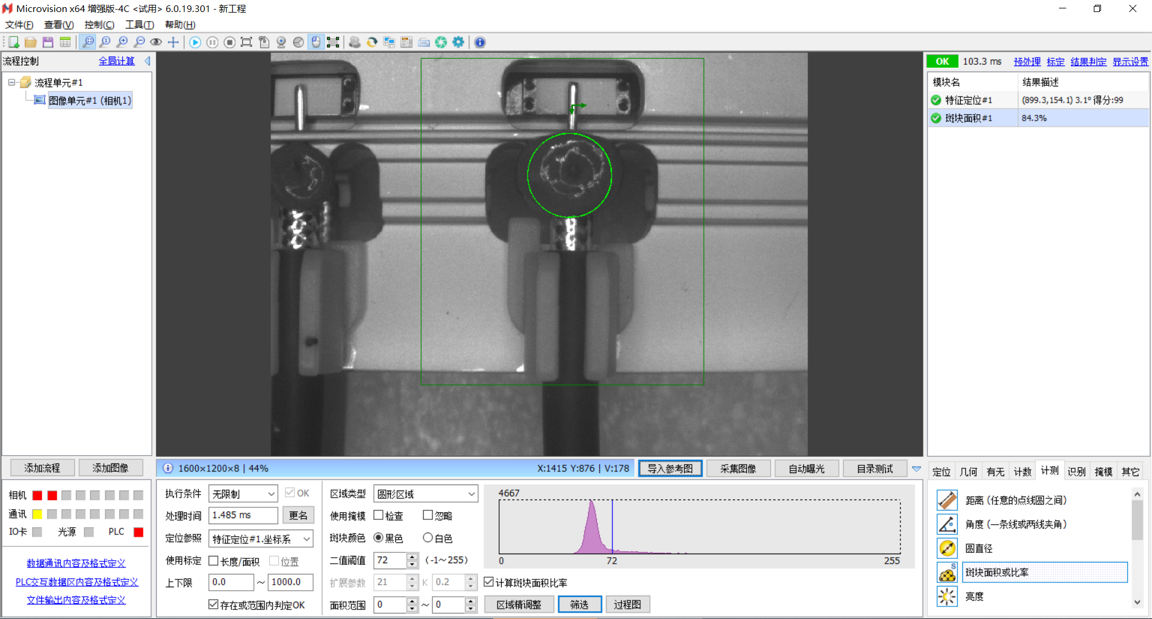Select the 白色 blob color radio button
Screen dimensions: 1152x619
(x=428, y=537)
